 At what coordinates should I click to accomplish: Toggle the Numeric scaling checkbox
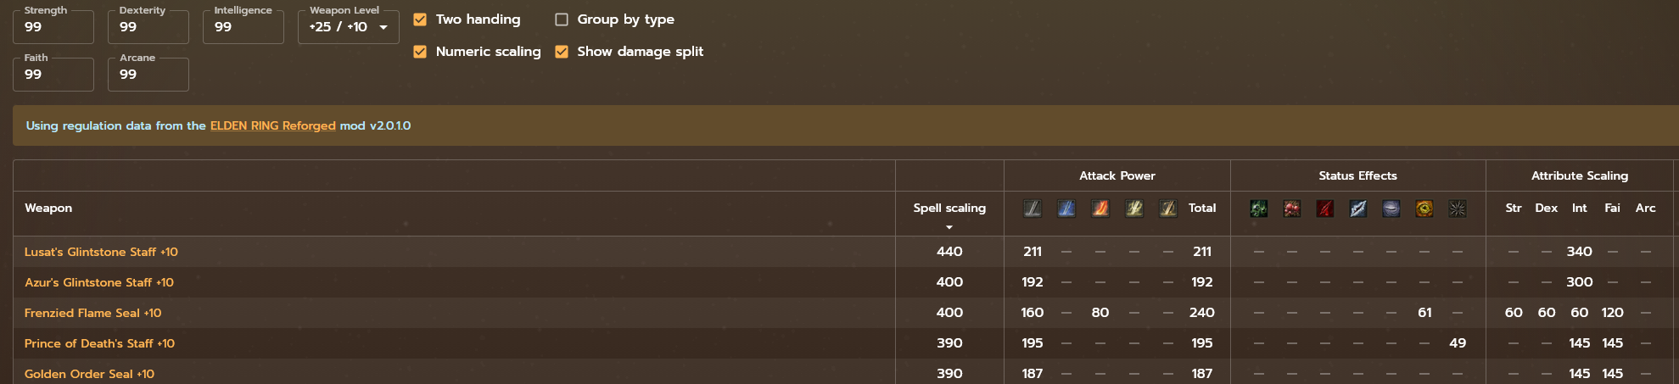(420, 52)
